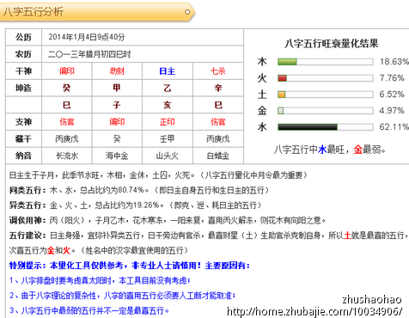Screen dimensions: 409x318
Task: Click the 7.76% value
Action: click(x=392, y=78)
